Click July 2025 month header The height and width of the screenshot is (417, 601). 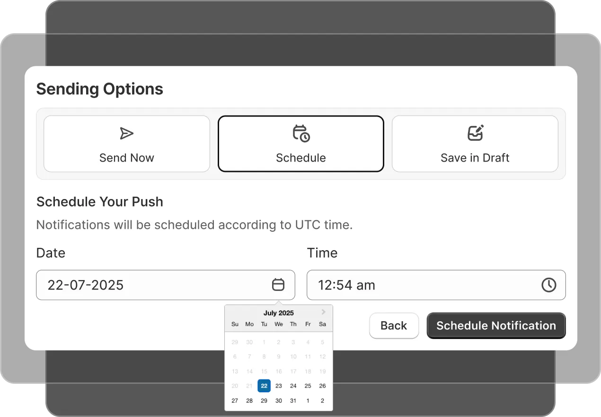coord(279,313)
